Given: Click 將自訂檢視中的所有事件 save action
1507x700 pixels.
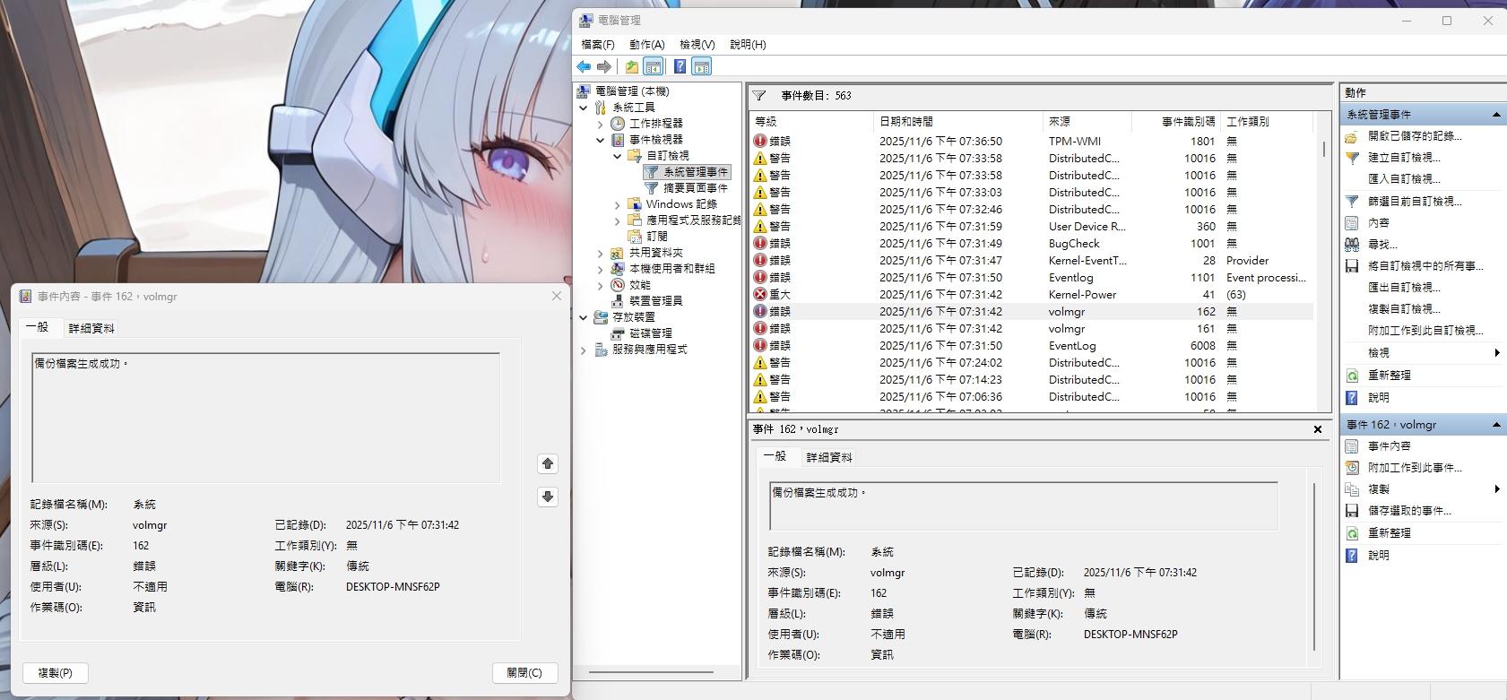Looking at the screenshot, I should pos(1425,266).
